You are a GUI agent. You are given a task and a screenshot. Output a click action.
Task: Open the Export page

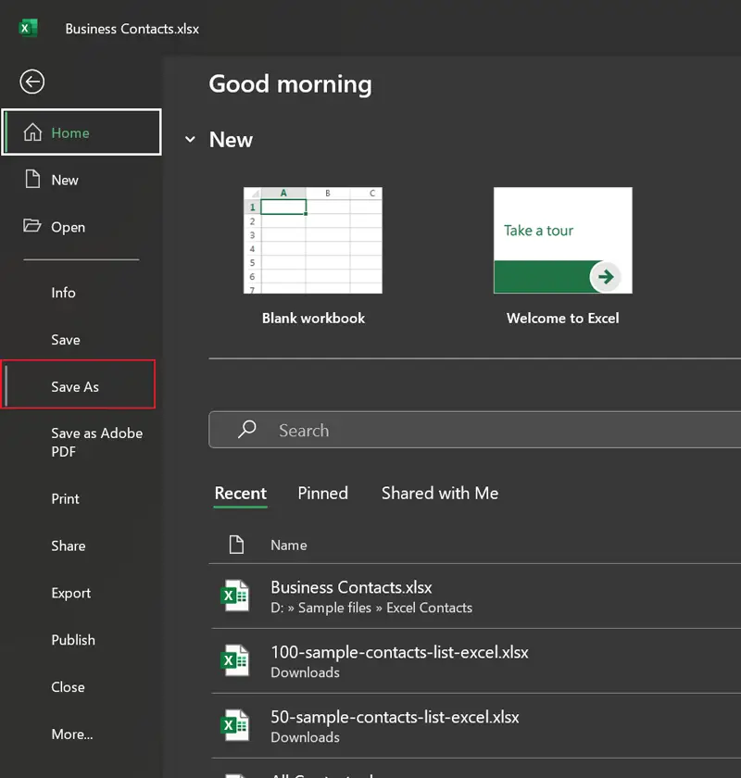coord(71,593)
